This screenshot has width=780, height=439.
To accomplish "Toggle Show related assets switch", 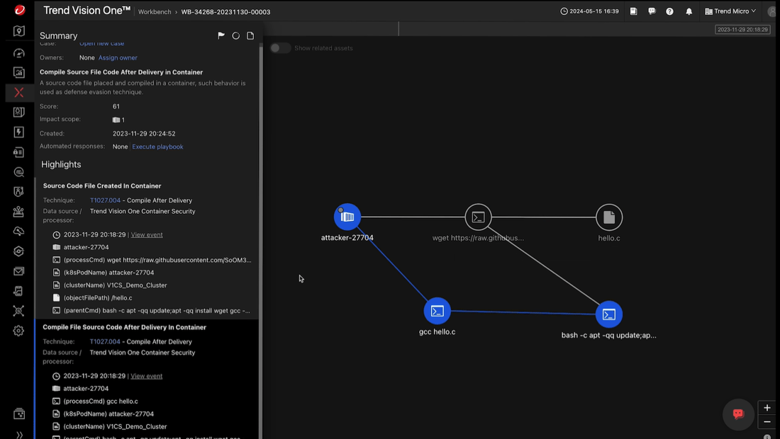I will 280,48.
